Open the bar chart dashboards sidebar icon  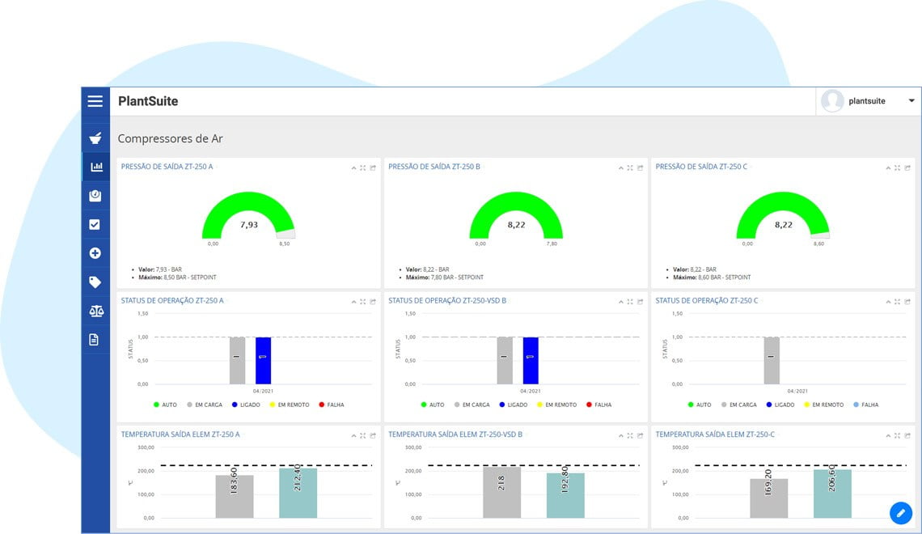click(x=96, y=167)
